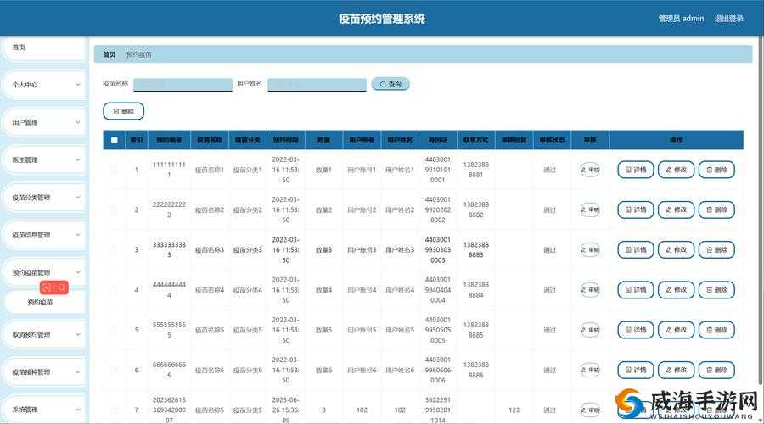The image size is (764, 424).
Task: Expand 用户管理 sidebar menu
Action: (44, 122)
